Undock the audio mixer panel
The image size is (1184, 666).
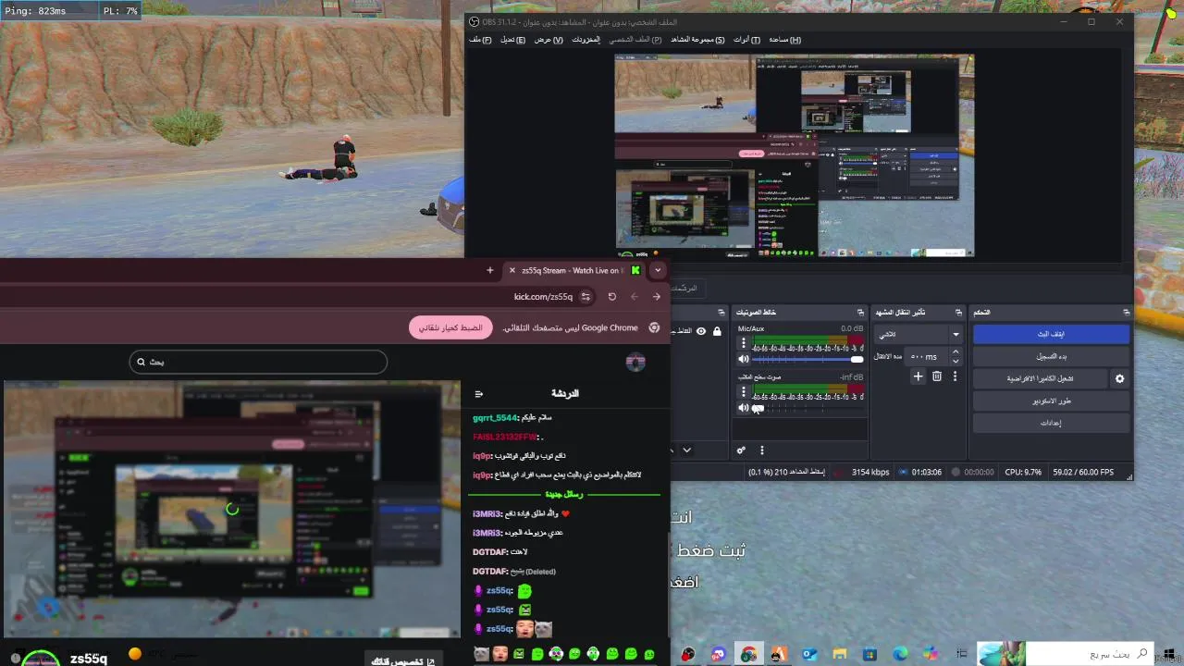860,313
